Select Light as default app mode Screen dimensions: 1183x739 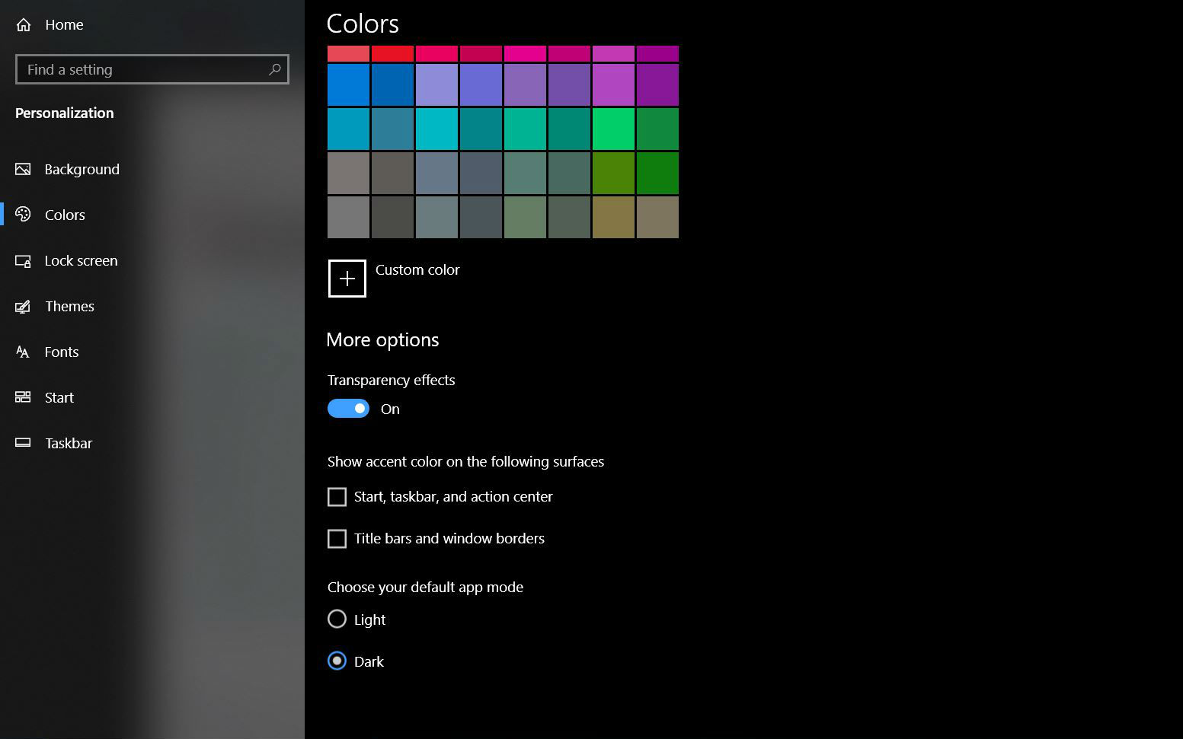coord(337,619)
